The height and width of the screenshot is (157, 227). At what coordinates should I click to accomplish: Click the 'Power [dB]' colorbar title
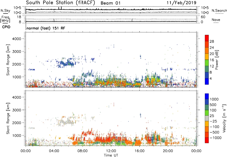coord(217,60)
